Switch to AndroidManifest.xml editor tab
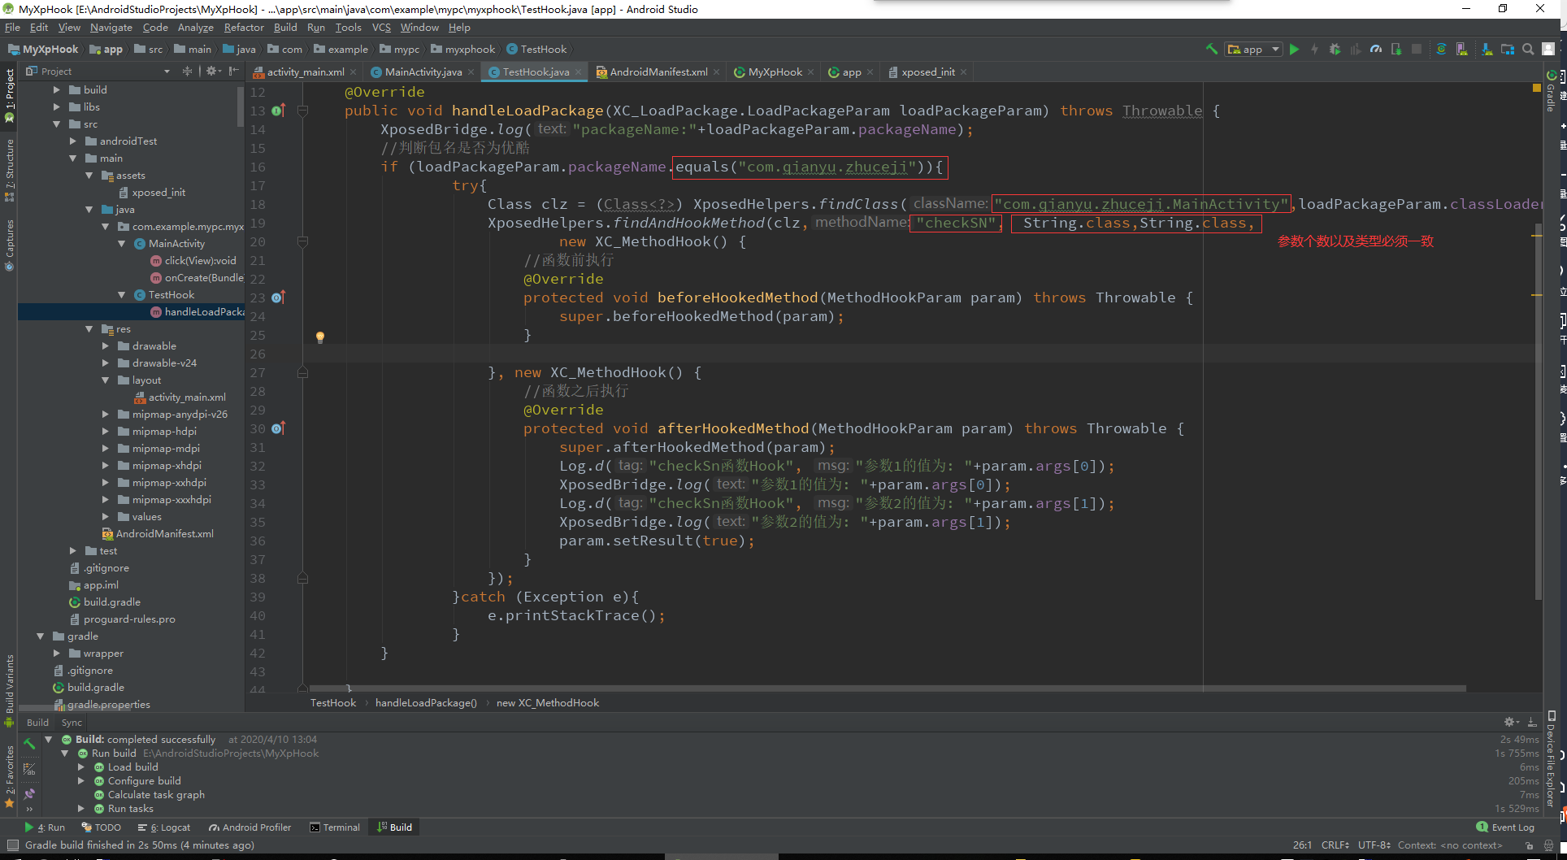This screenshot has width=1567, height=860. (658, 72)
